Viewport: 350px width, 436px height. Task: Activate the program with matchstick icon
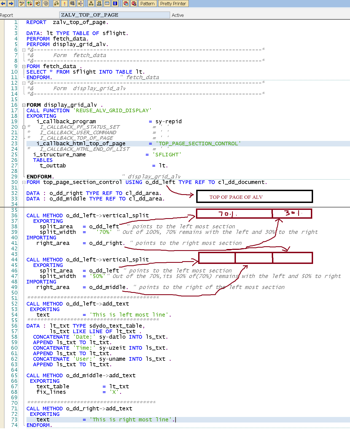(x=64, y=3)
